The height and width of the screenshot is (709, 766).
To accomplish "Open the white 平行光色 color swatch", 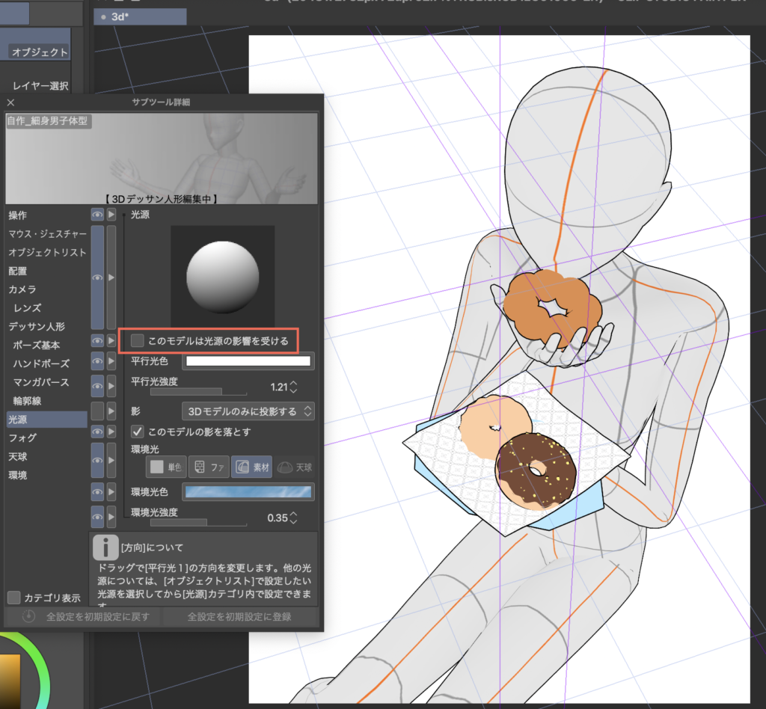I will pyautogui.click(x=248, y=361).
